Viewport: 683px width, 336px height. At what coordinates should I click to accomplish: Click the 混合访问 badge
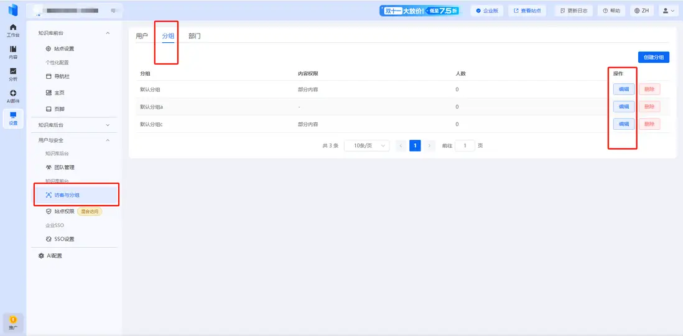(x=90, y=212)
